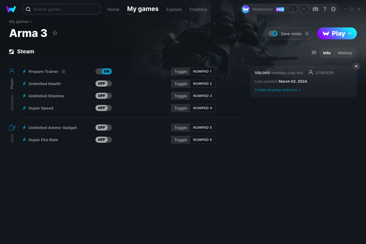Image resolution: width=366 pixels, height=244 pixels.
Task: Select the Player category icon in the sidebar
Action: pos(12,71)
